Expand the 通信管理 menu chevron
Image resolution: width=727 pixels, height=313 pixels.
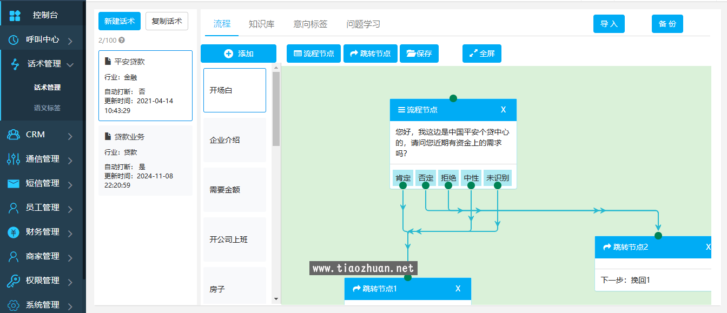click(x=69, y=159)
